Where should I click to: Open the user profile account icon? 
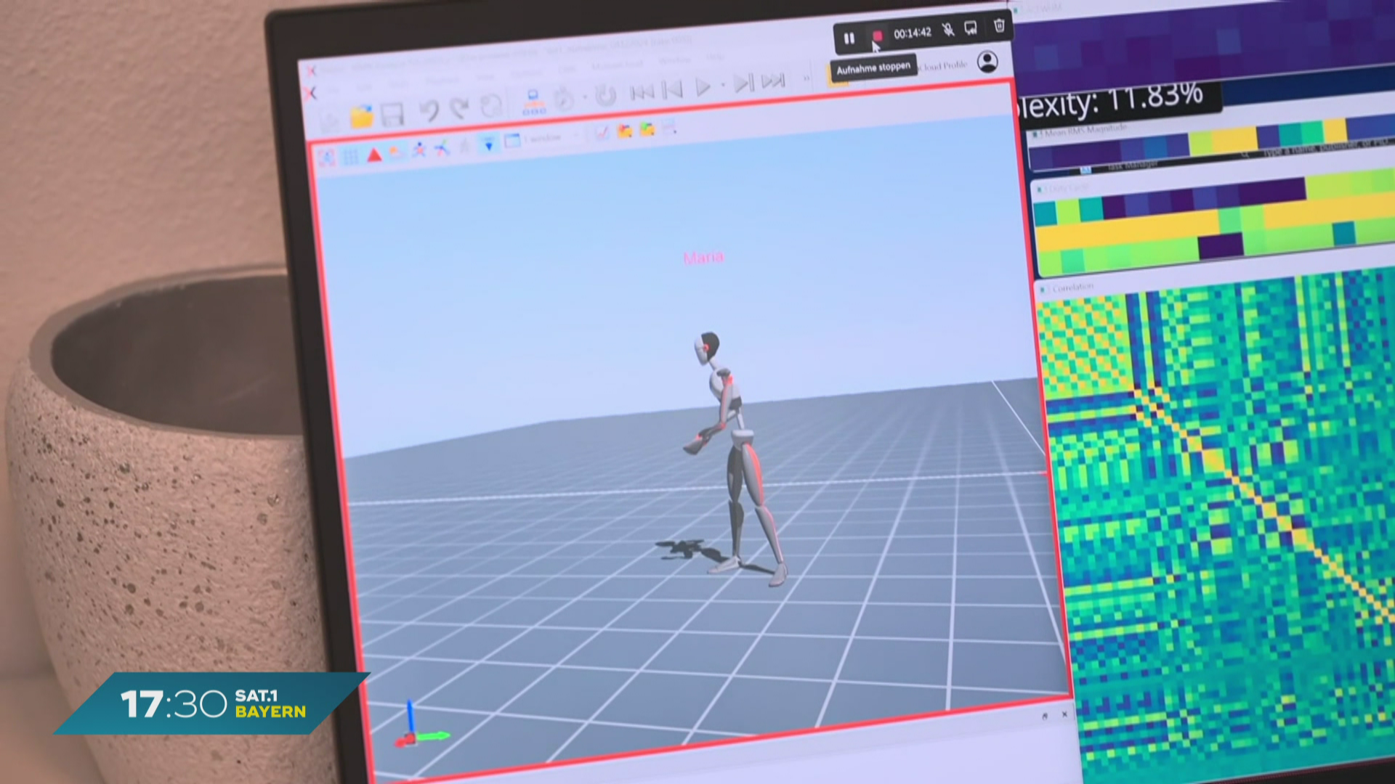click(987, 62)
